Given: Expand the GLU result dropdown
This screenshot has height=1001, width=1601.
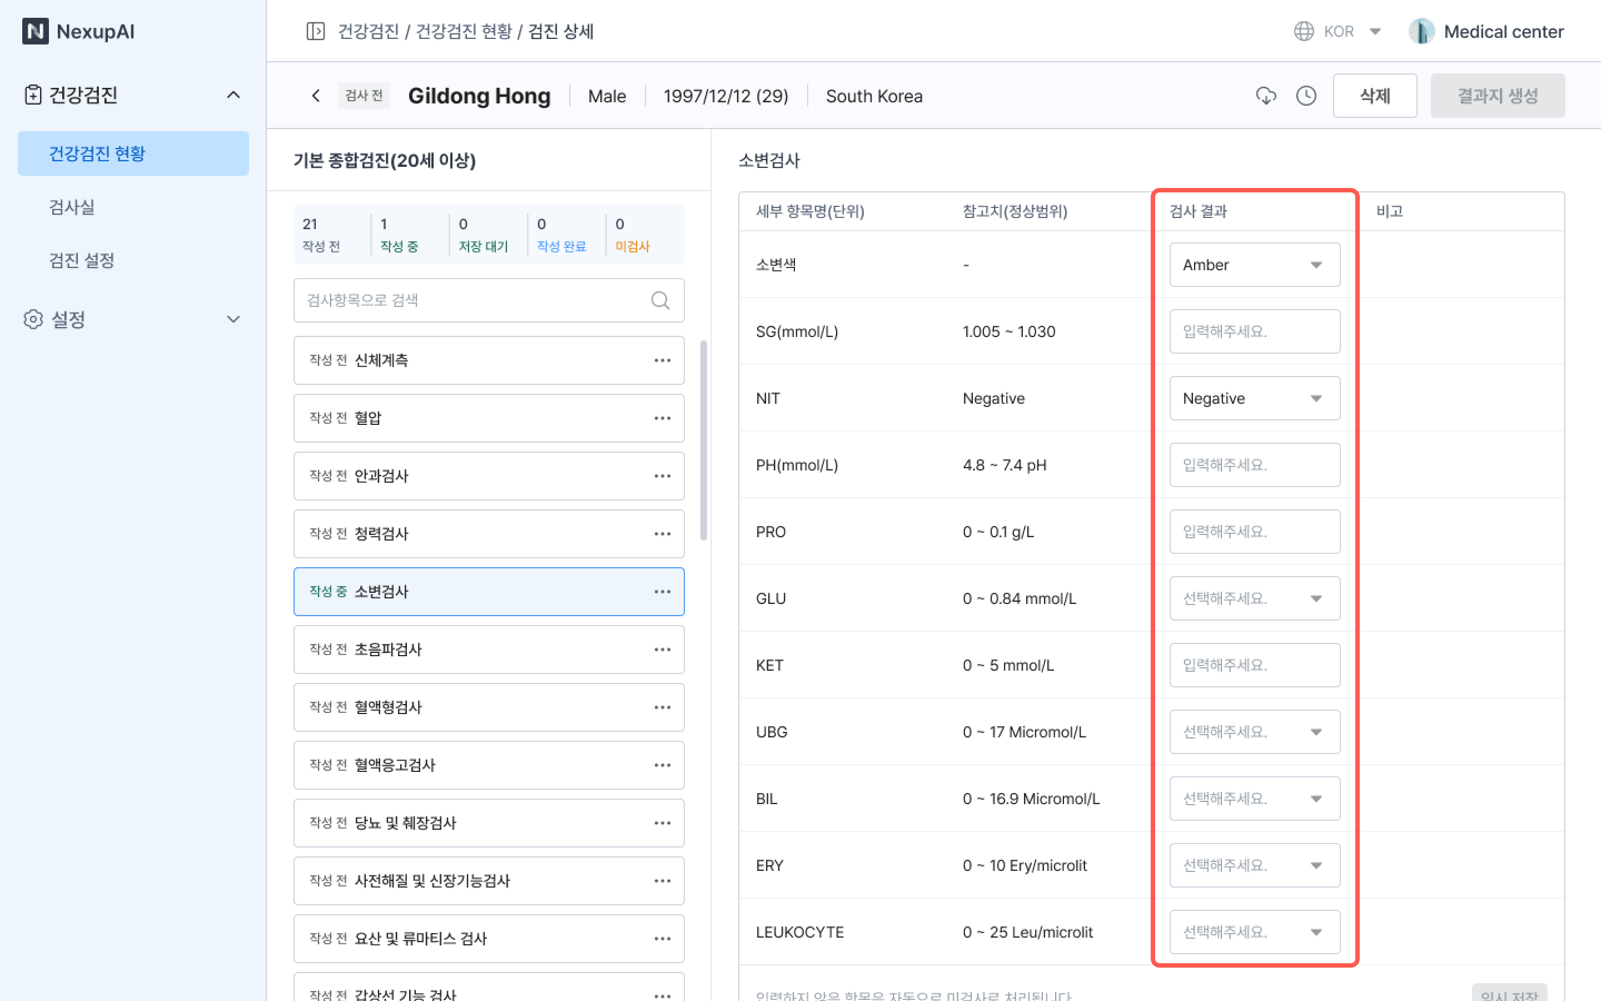Looking at the screenshot, I should coord(1254,598).
